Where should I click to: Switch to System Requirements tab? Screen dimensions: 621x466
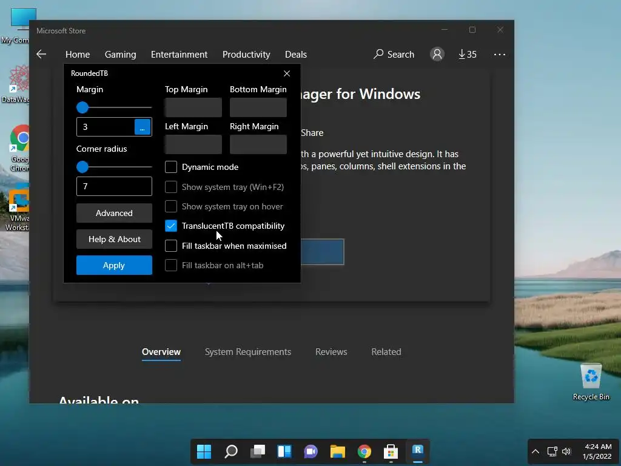[248, 352]
